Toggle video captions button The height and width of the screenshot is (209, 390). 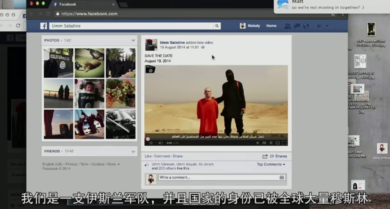264,143
